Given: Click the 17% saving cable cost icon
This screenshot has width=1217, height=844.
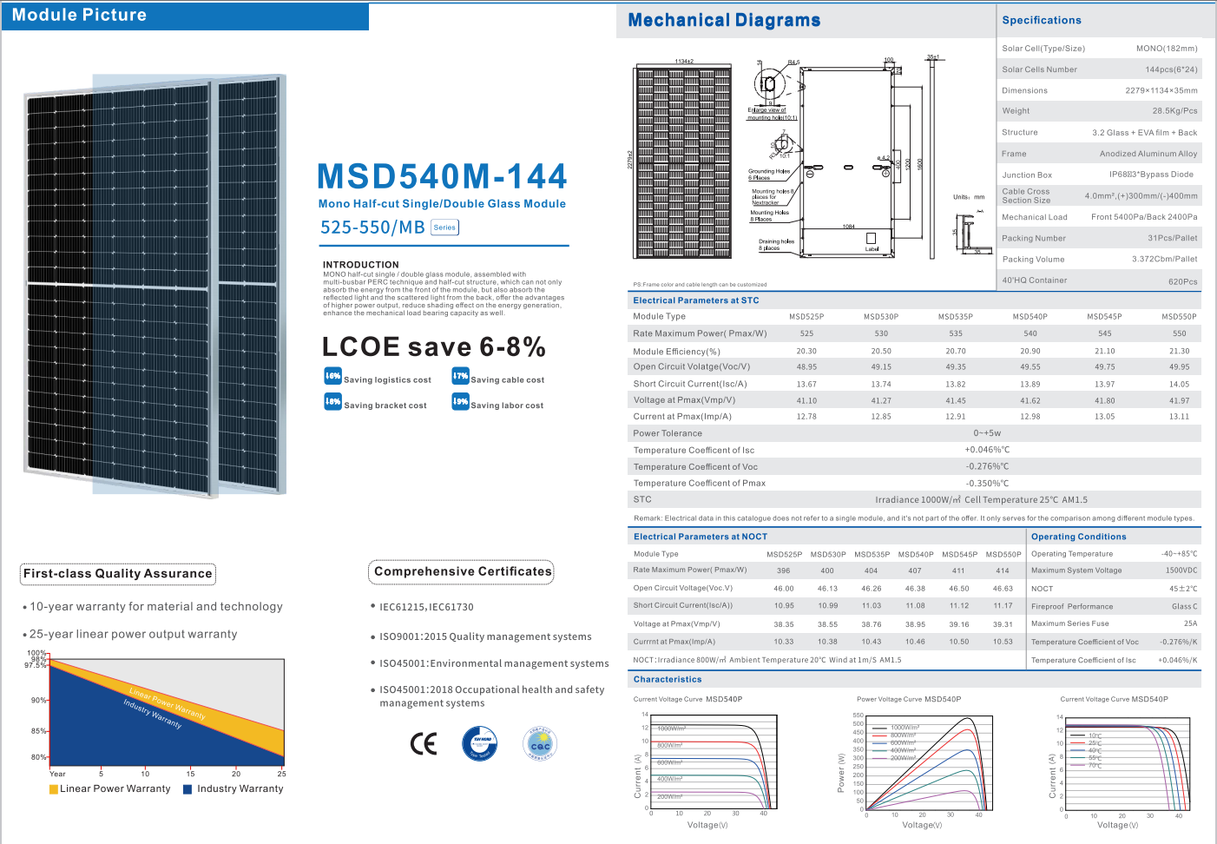Looking at the screenshot, I should coord(460,376).
